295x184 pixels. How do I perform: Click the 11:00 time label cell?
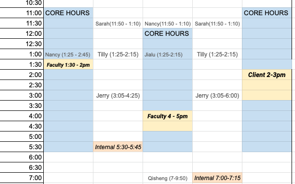click(x=22, y=13)
